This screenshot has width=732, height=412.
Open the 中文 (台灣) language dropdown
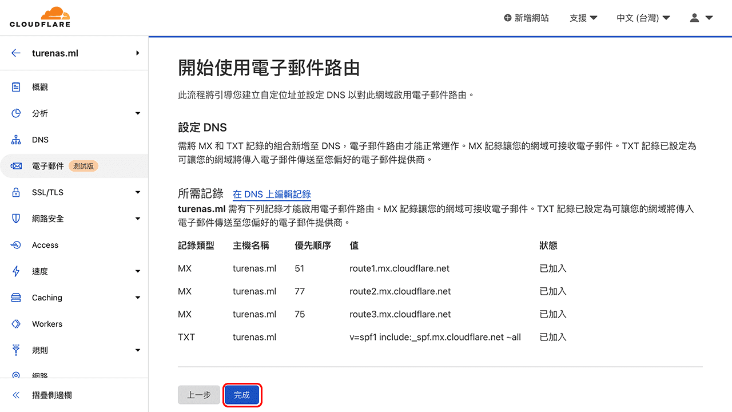point(643,18)
